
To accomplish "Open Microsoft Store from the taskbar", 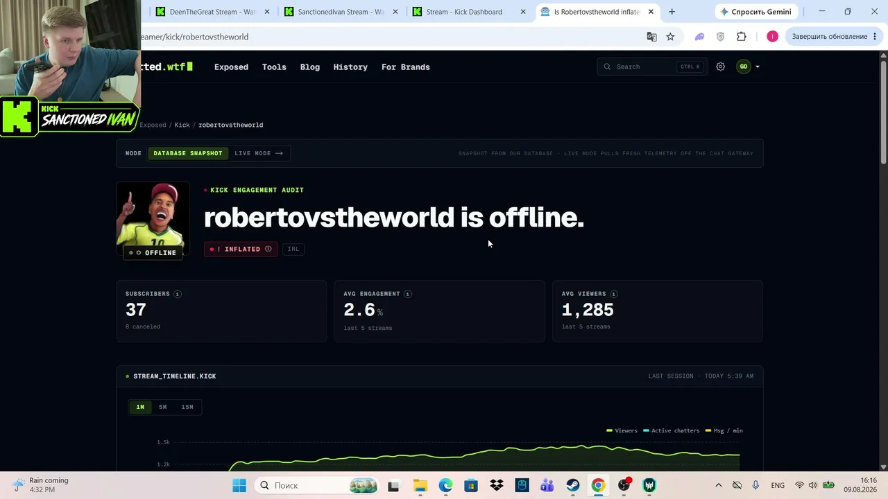I will coord(471,485).
